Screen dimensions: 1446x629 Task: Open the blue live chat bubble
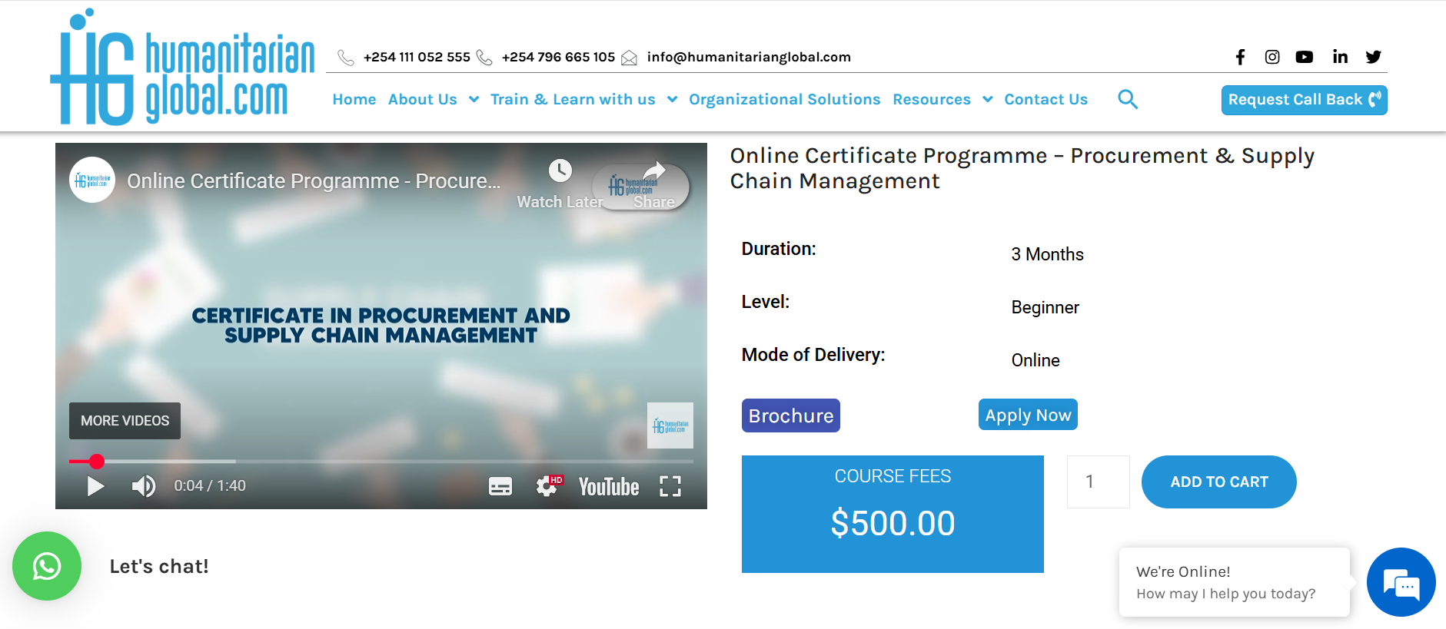[x=1401, y=582]
